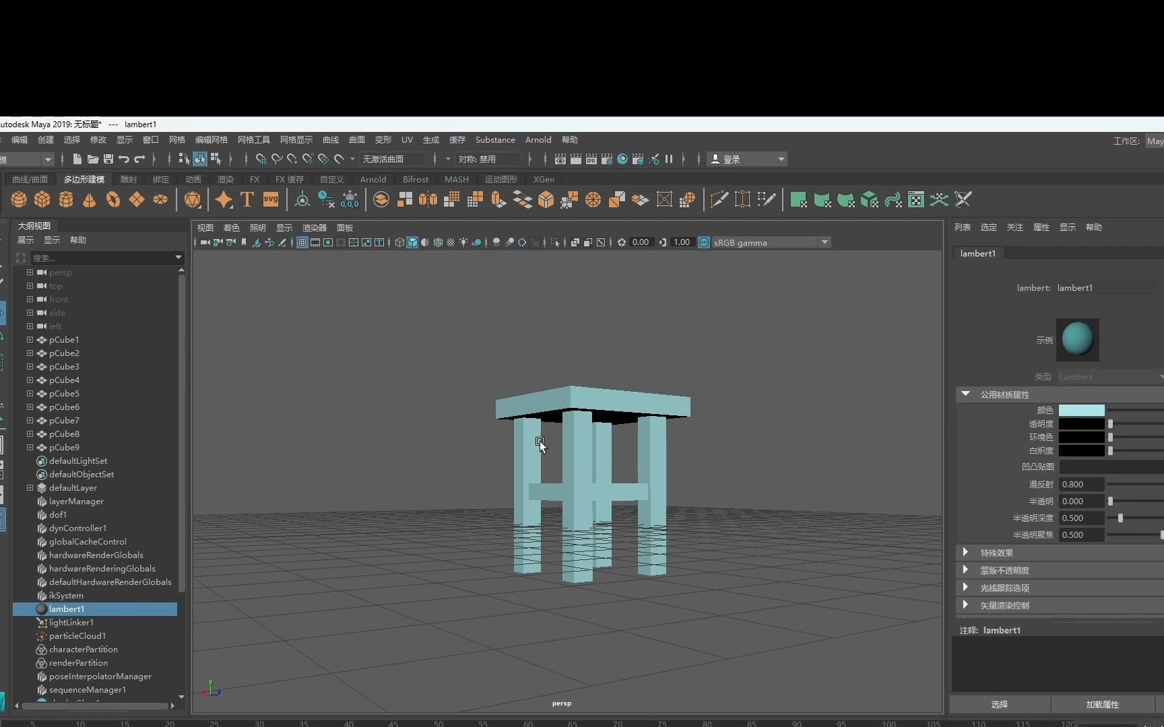Image resolution: width=1164 pixels, height=727 pixels.
Task: Click the Extrude shelf icon
Action: tap(499, 199)
